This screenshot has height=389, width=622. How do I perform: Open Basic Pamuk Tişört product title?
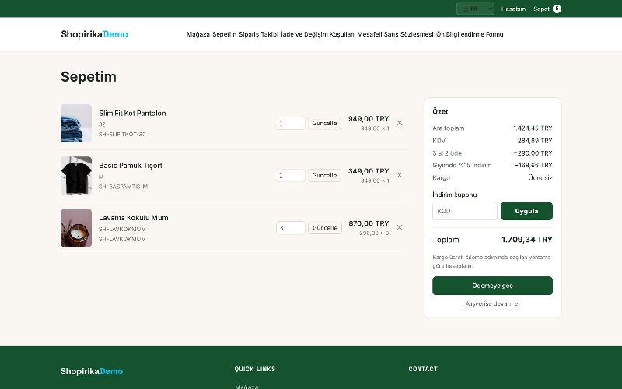coord(131,166)
